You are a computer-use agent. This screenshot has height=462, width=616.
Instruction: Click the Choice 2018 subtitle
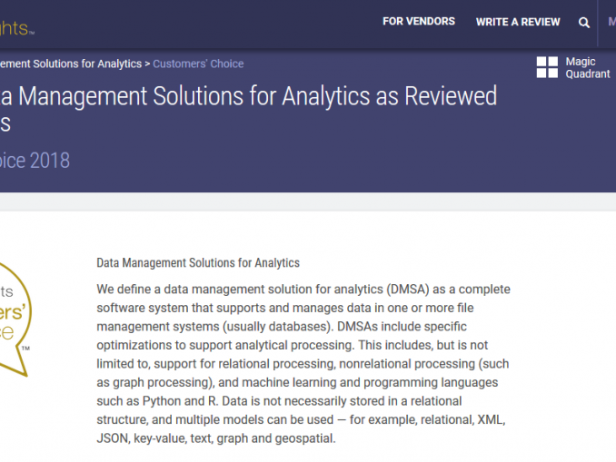(x=35, y=161)
